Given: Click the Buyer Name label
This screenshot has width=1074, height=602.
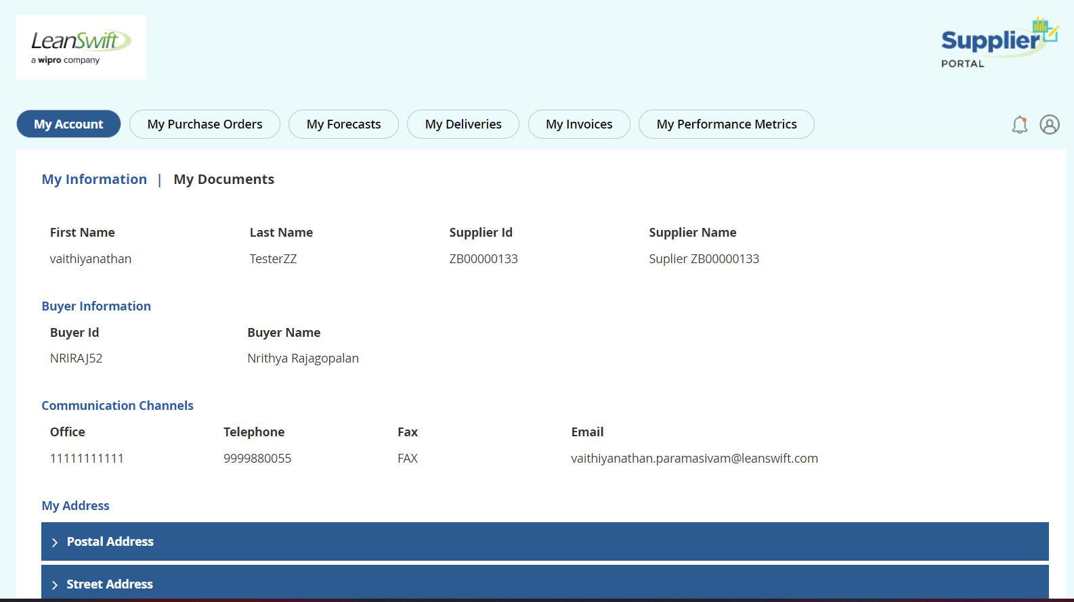Looking at the screenshot, I should tap(284, 333).
